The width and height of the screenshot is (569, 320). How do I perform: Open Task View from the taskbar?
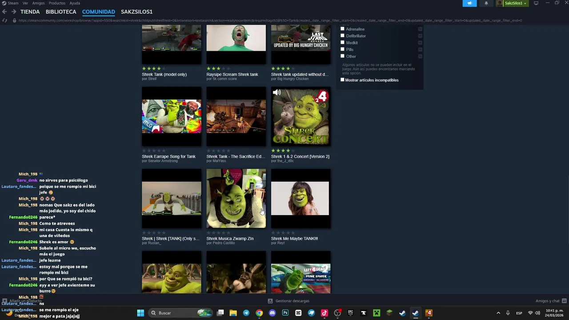tap(220, 313)
